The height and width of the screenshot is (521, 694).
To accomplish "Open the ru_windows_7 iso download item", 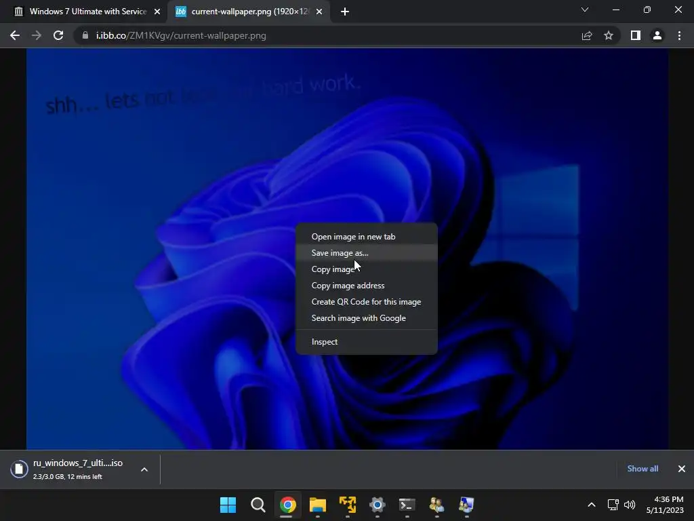I will tap(78, 469).
